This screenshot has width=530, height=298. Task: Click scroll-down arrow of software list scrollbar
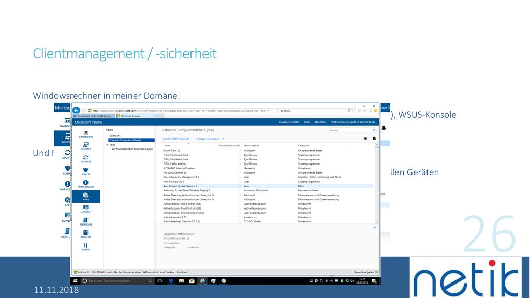[377, 222]
